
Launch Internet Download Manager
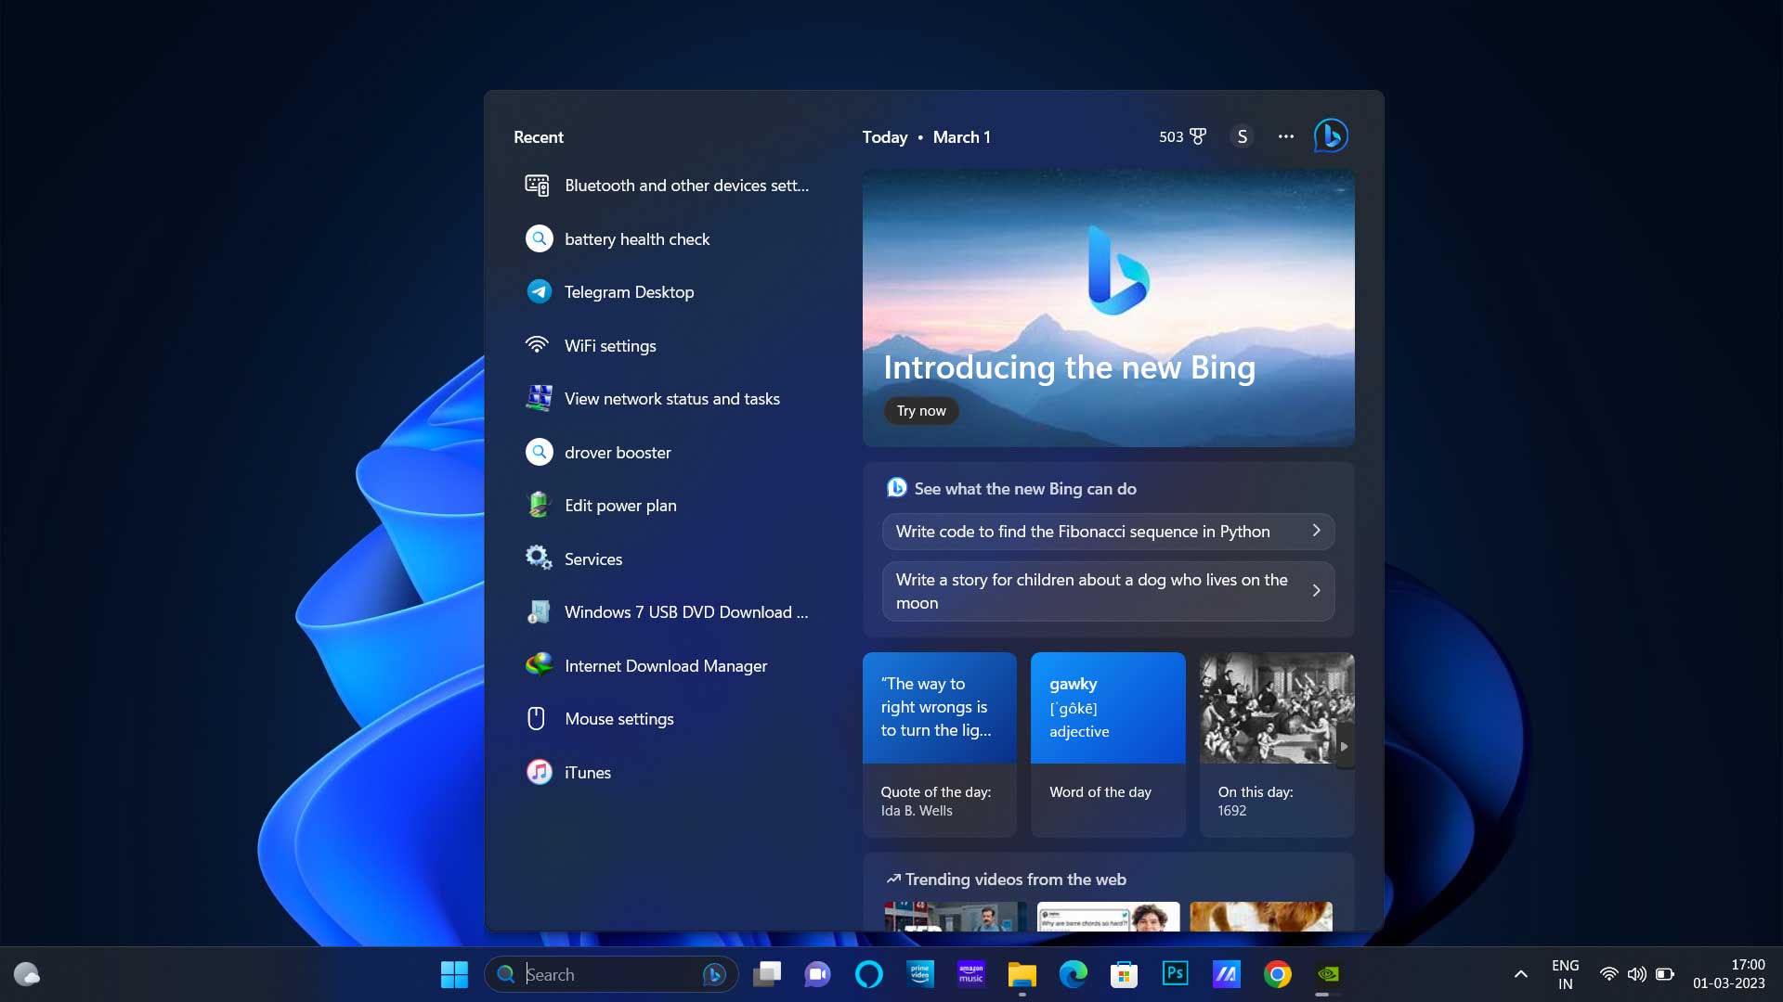point(668,666)
